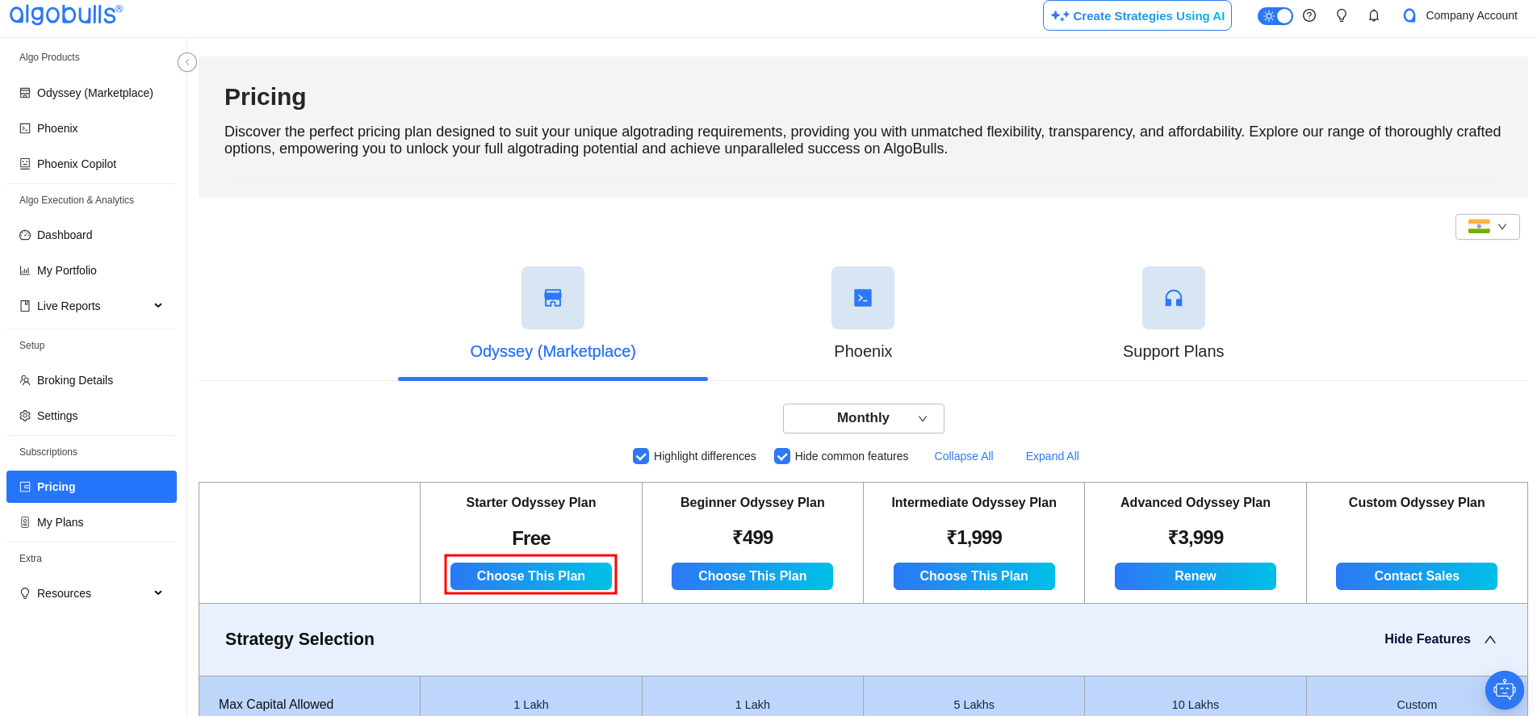Click the My Plans sidebar icon
This screenshot has height=716, width=1537.
point(25,522)
